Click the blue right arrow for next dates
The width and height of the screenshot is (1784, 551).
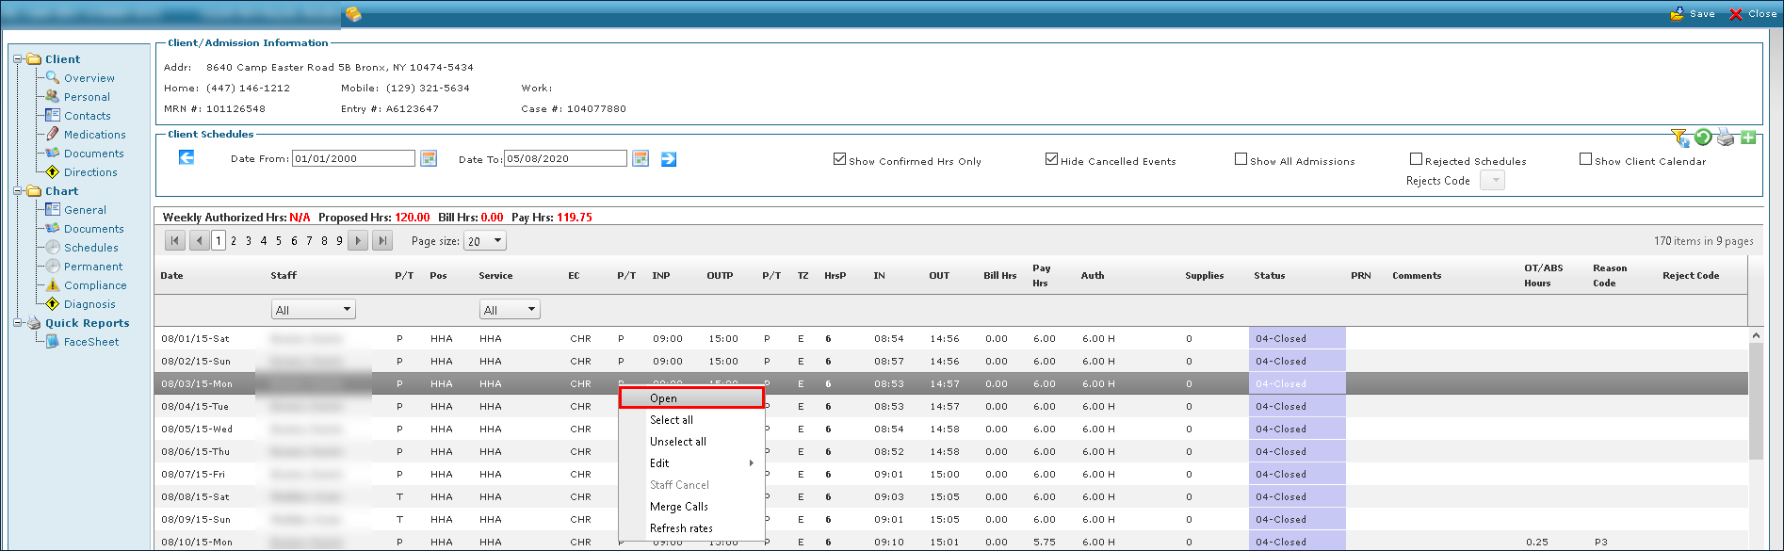669,159
